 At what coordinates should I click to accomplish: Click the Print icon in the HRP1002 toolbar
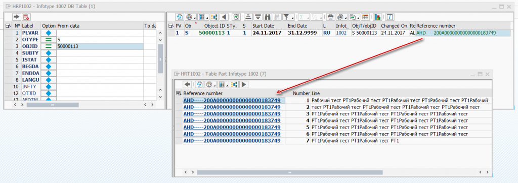[x=330, y=17]
